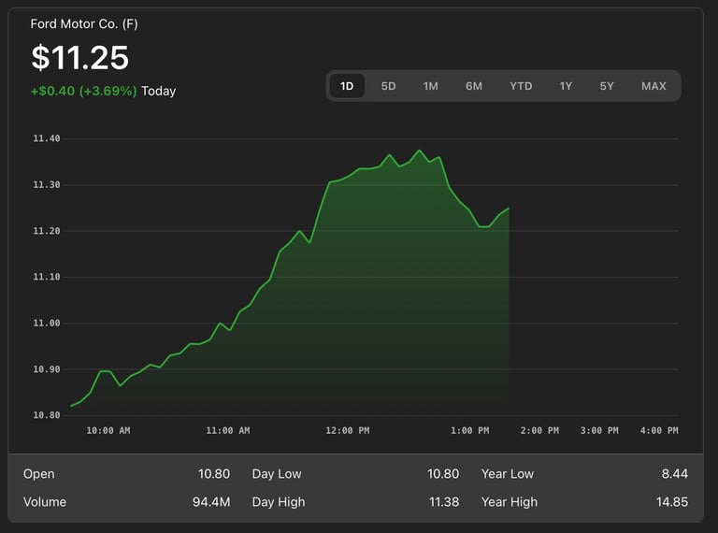Screen dimensions: 718x533
Task: Click the +$0.40 (+3.69%) change label
Action: [84, 91]
